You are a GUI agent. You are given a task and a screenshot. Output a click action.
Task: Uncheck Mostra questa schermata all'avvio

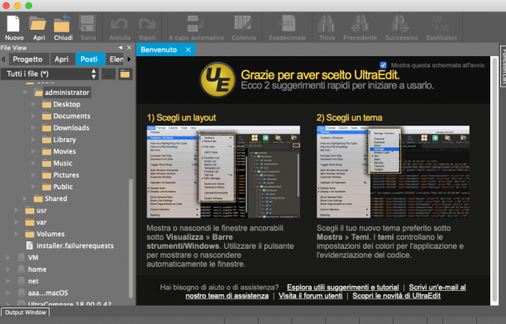[383, 65]
